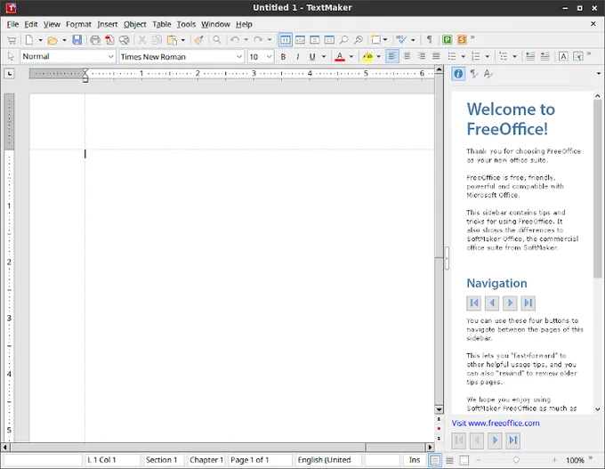The image size is (605, 469).
Task: Expand the bulleted list dropdown arrow
Action: [463, 57]
